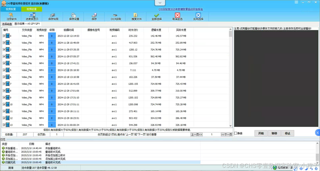Image resolution: width=320 pixels, height=171 pixels.
Task: Click the 保存快照 save snapshot icon
Action: (x=53, y=15)
